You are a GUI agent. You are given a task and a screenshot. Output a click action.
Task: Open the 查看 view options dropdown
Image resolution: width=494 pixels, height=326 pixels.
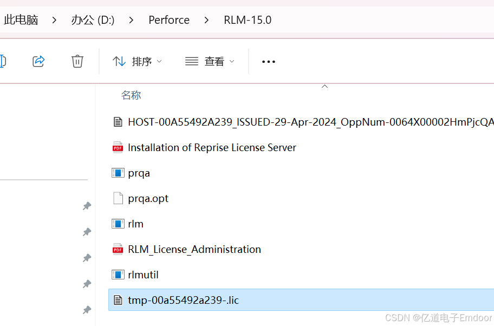(210, 61)
